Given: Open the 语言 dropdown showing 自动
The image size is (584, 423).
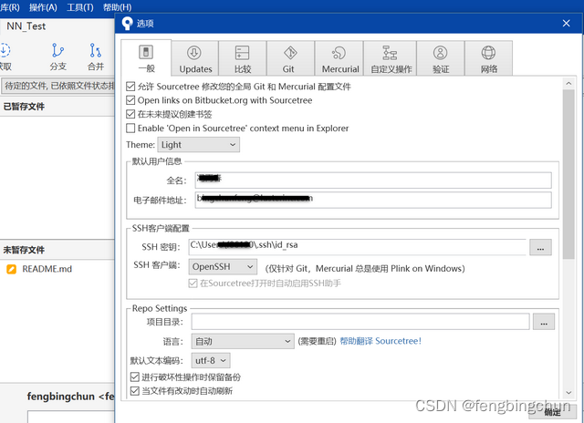Looking at the screenshot, I should (x=243, y=341).
